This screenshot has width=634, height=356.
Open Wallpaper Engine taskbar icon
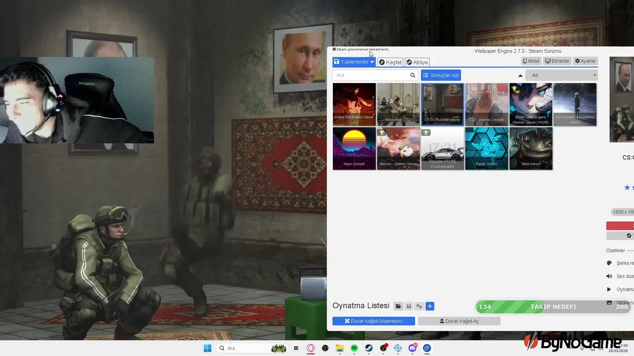pyautogui.click(x=427, y=348)
